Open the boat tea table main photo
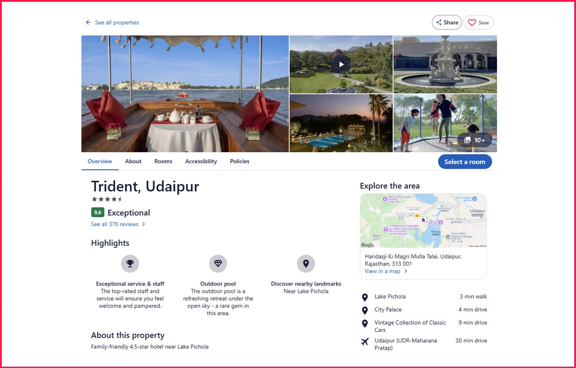Image resolution: width=576 pixels, height=368 pixels. [185, 94]
